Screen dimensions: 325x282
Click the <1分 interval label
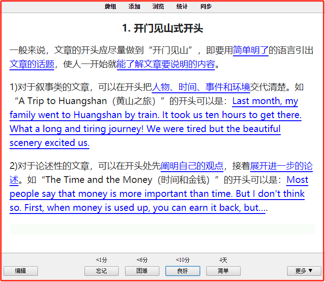click(102, 260)
